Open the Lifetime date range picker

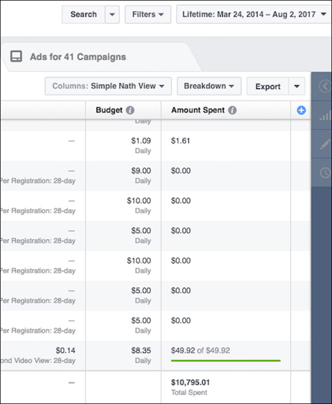tap(254, 14)
